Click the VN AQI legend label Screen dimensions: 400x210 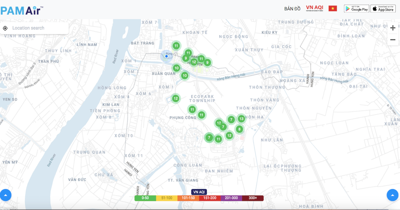(x=199, y=192)
